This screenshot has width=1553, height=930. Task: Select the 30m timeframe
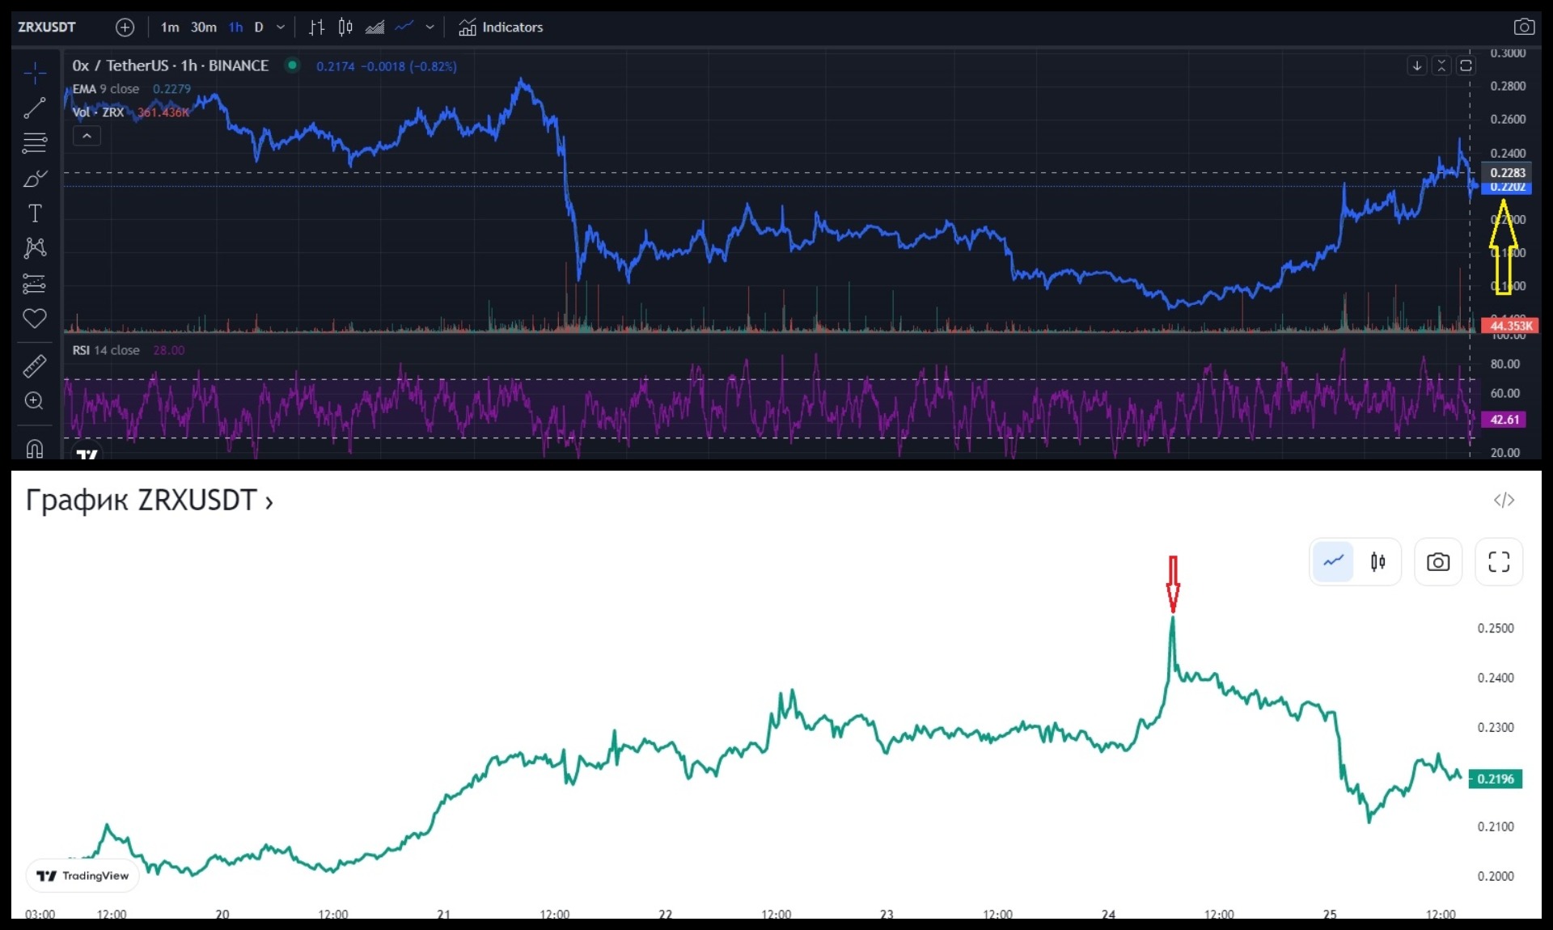[204, 27]
